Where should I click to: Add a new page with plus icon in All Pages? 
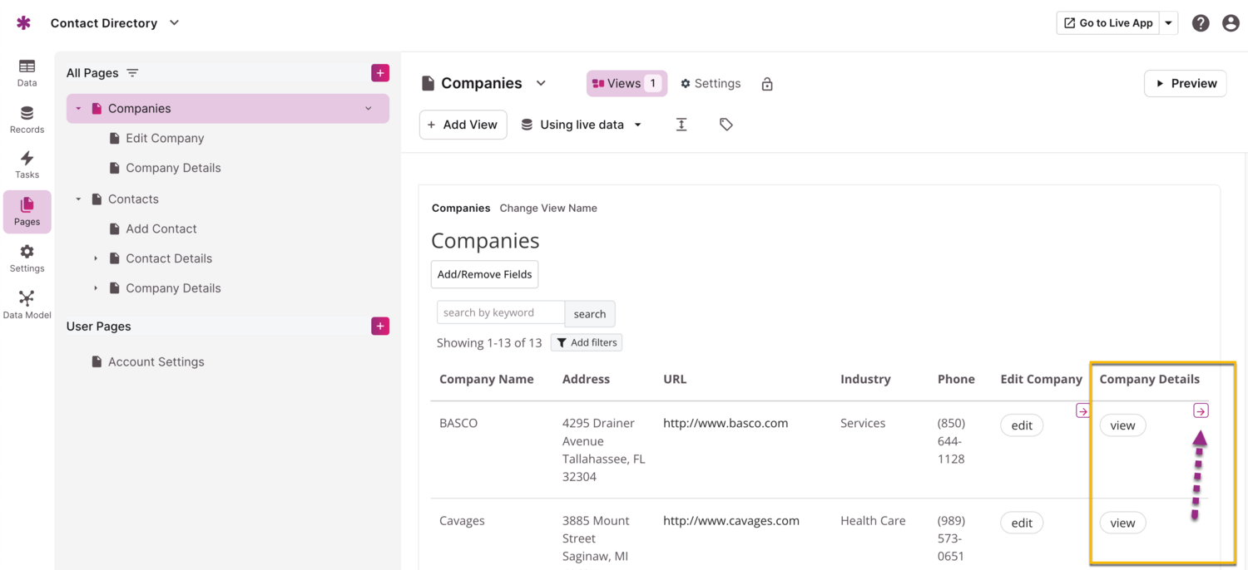[380, 73]
